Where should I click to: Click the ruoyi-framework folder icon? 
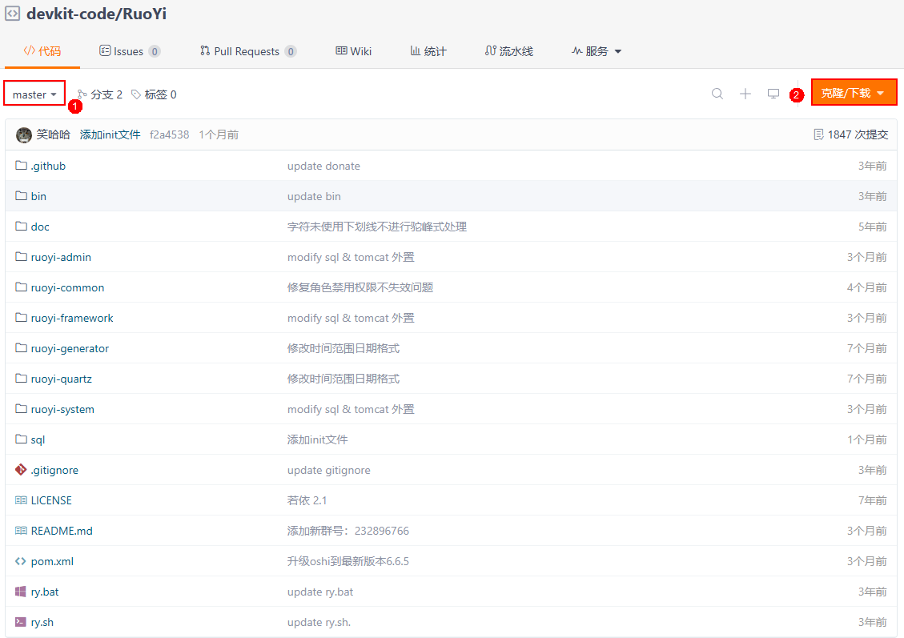point(22,318)
